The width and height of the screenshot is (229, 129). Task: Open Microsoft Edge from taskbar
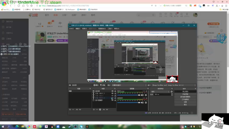click(x=17, y=127)
